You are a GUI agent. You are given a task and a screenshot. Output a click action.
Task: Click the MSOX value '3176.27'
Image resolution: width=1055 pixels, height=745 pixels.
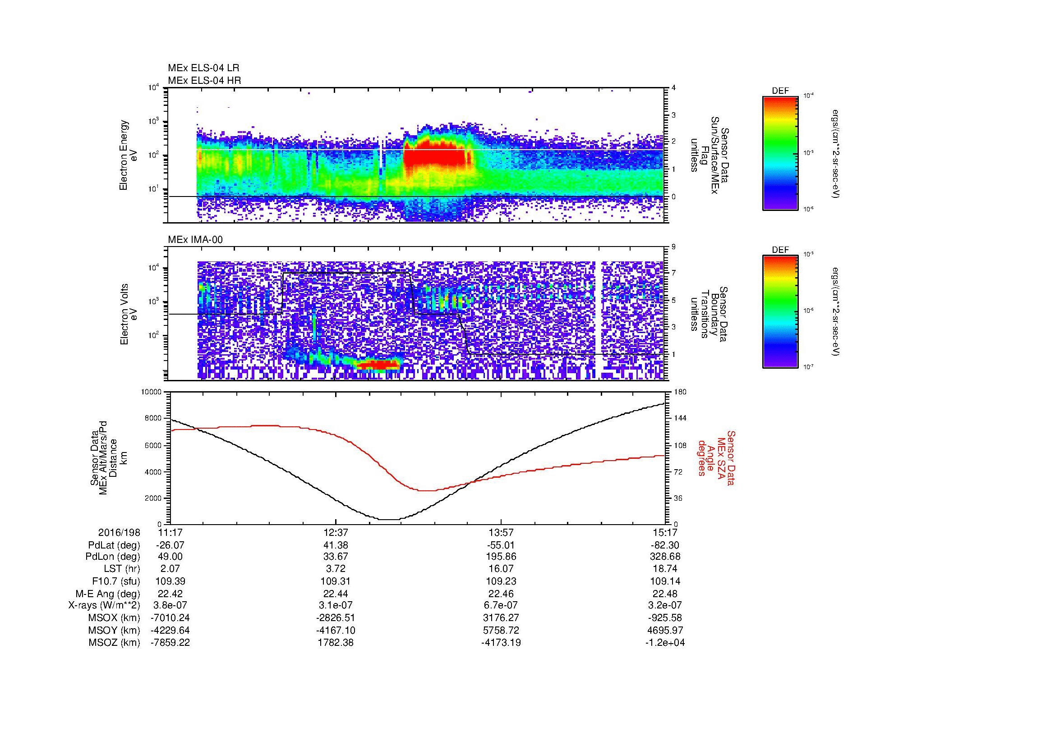501,618
